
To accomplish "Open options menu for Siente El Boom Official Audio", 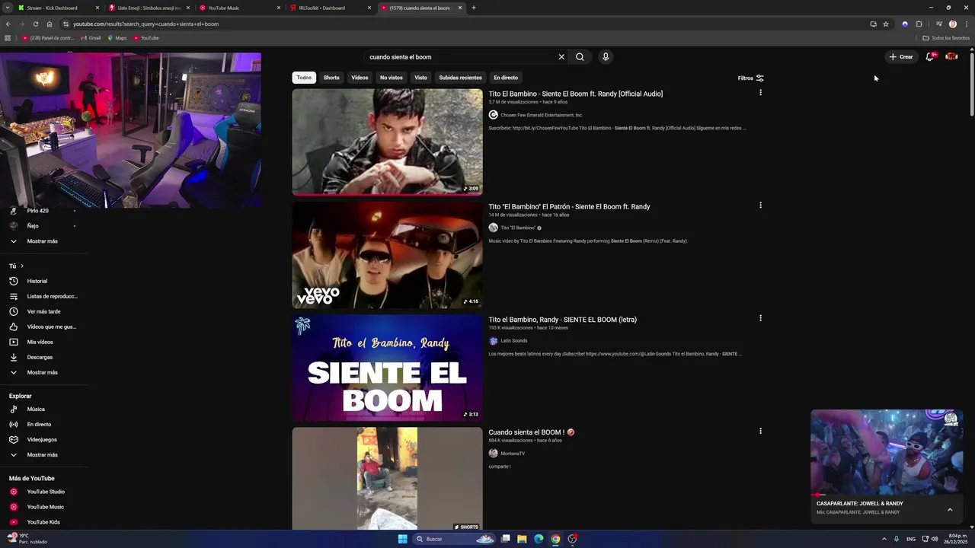I will click(760, 93).
